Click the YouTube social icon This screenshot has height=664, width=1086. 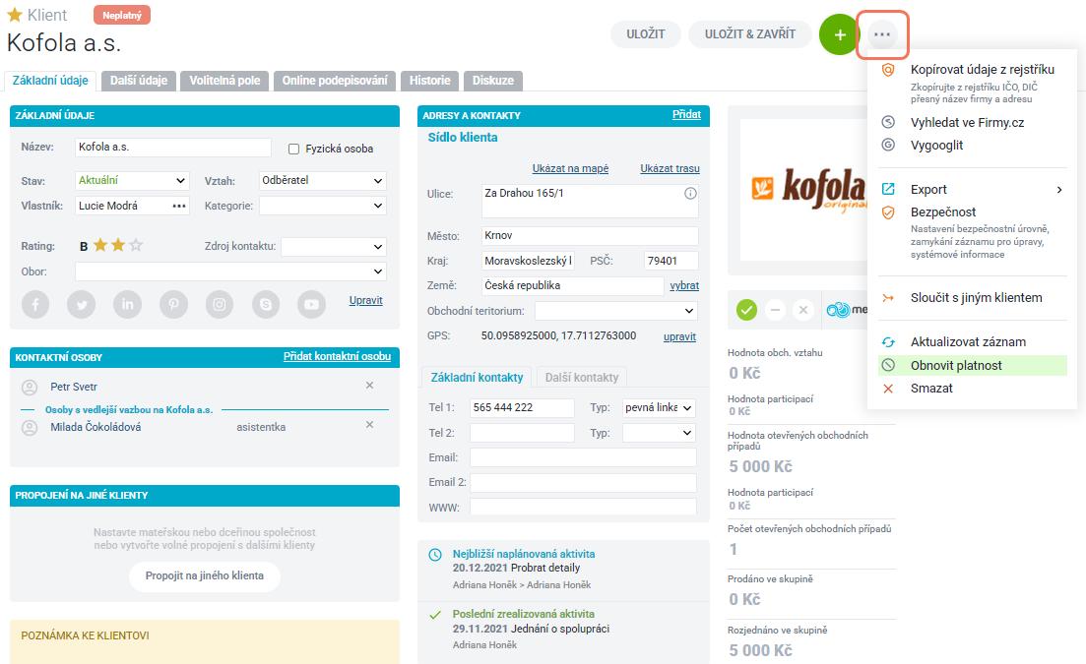[312, 304]
